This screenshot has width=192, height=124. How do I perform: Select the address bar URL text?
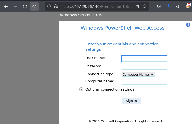97,6
